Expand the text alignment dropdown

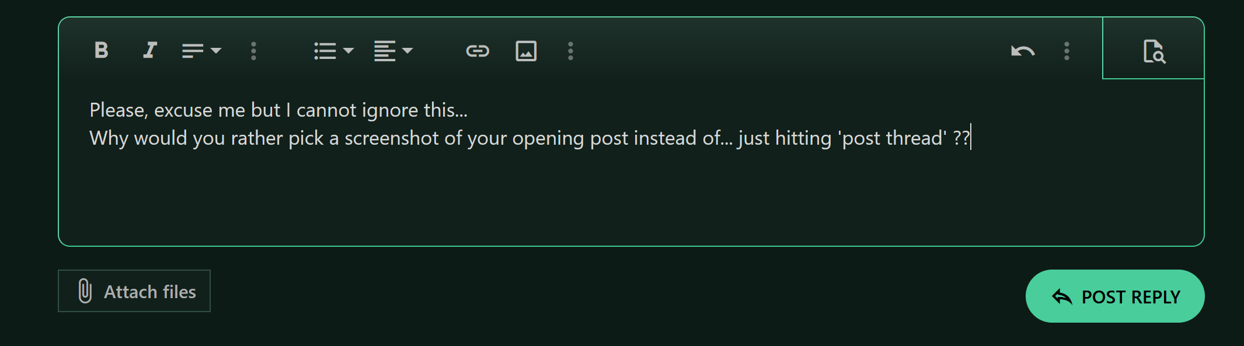pos(393,51)
